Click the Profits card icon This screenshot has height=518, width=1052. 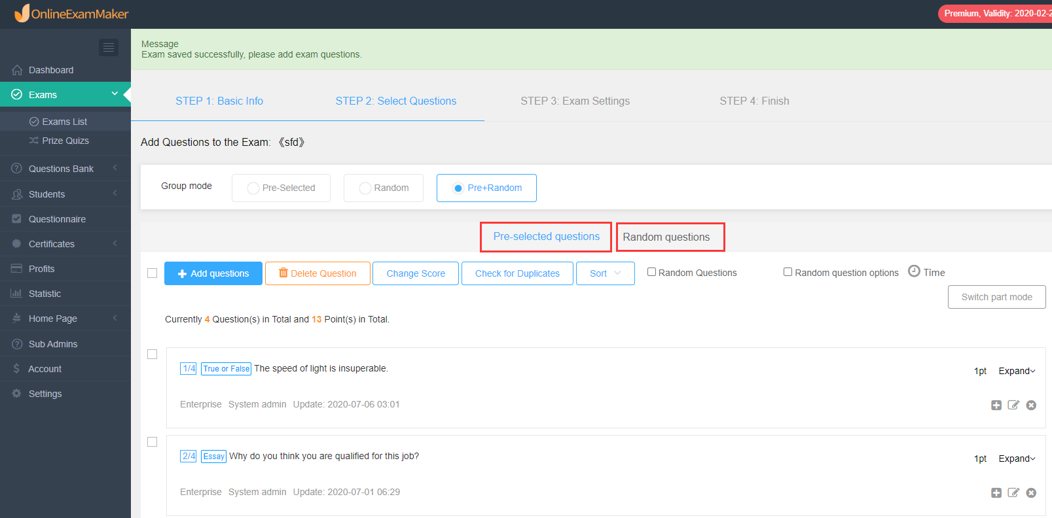click(x=17, y=269)
